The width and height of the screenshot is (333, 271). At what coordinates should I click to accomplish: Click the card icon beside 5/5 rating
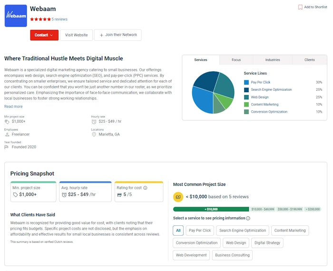[119, 195]
